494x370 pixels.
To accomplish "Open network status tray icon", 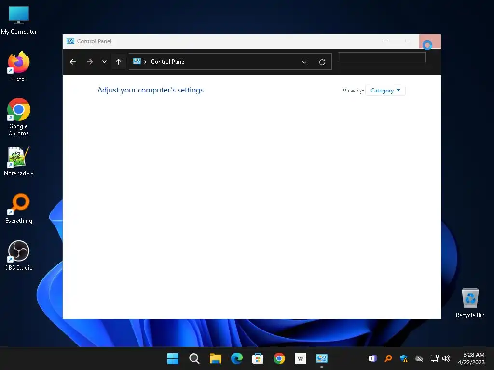I will [x=435, y=358].
